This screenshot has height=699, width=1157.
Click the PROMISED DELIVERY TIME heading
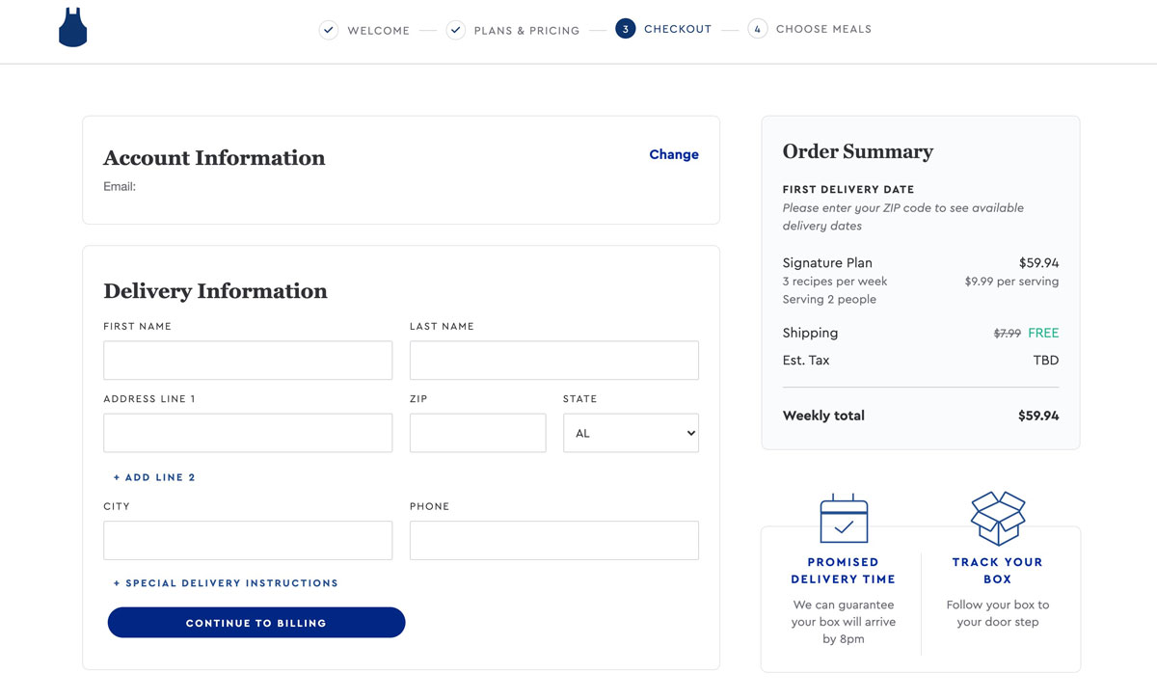(844, 571)
